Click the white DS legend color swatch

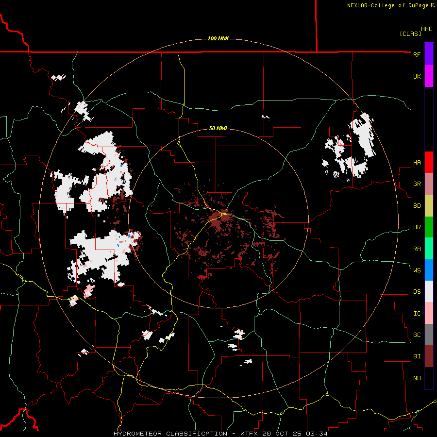[x=429, y=291]
